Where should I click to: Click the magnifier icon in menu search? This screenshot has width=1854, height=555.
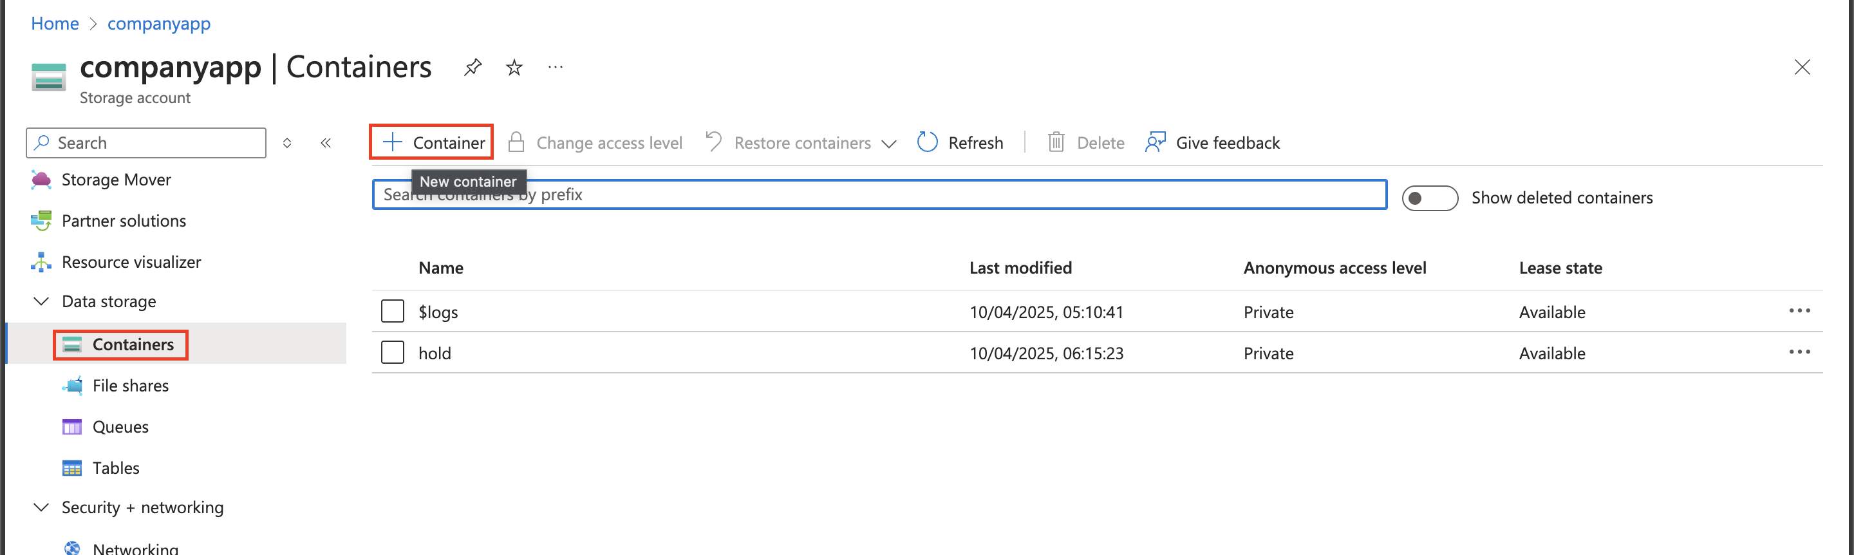click(x=42, y=142)
